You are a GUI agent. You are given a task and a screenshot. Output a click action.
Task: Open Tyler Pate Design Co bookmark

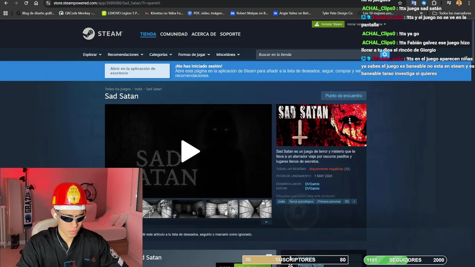coord(337,13)
